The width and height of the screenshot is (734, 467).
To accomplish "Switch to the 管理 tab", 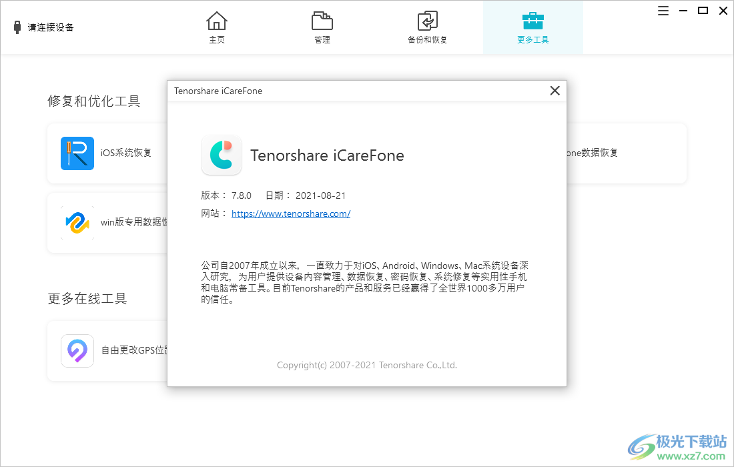I will (x=322, y=27).
